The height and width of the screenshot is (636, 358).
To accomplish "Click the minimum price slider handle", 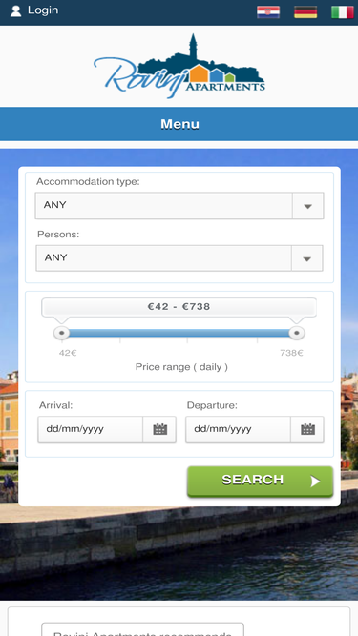I will point(62,333).
